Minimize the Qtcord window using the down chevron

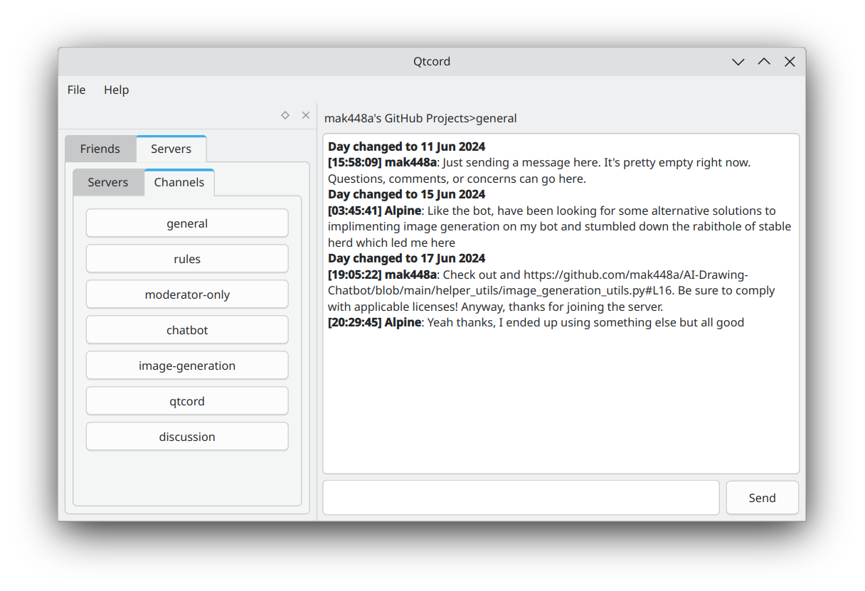click(738, 62)
